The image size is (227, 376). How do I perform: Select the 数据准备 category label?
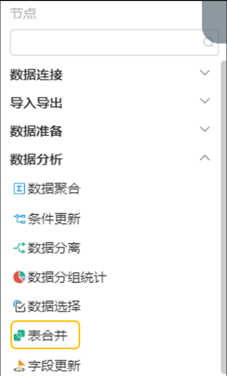(x=36, y=131)
